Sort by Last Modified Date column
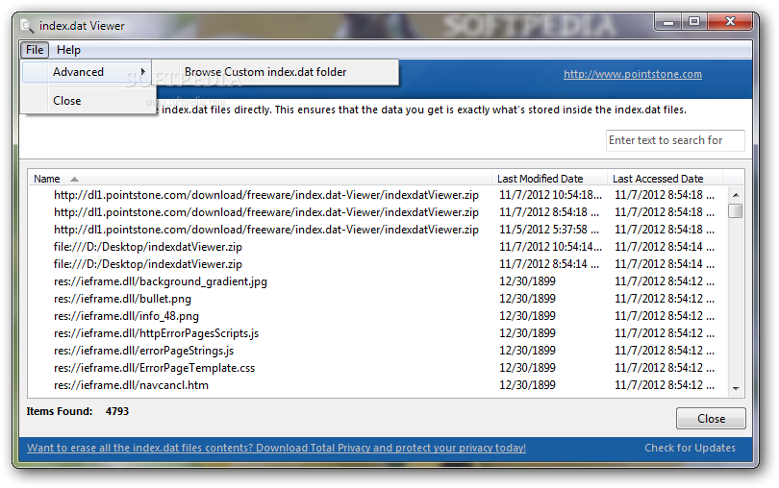Viewport: 779px width, 488px height. click(x=549, y=179)
